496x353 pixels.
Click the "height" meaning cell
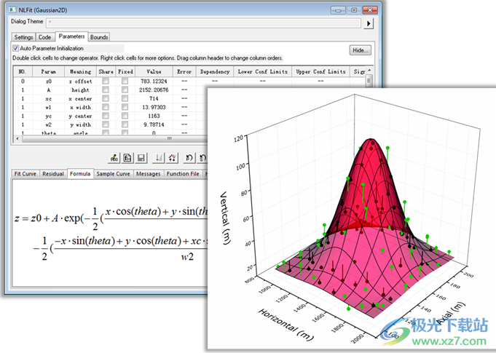coord(80,90)
